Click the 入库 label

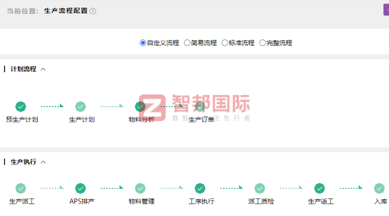click(381, 202)
